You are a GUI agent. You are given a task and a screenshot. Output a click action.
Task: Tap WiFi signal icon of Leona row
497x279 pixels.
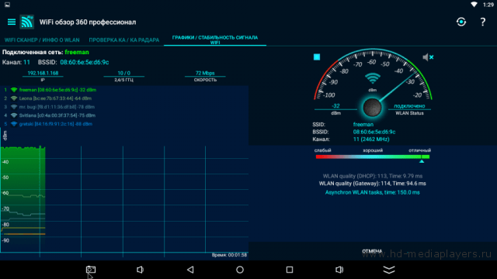tap(14, 98)
